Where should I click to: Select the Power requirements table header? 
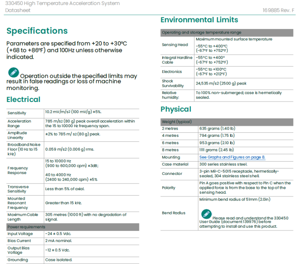[26, 227]
